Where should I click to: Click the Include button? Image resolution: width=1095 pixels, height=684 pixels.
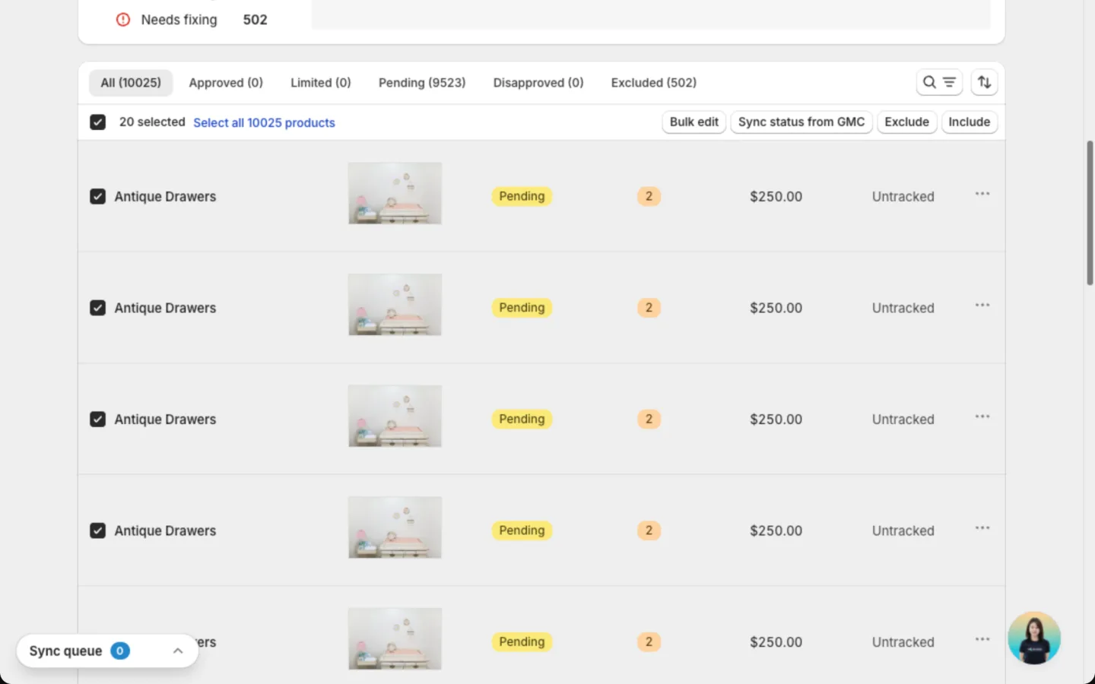(970, 122)
